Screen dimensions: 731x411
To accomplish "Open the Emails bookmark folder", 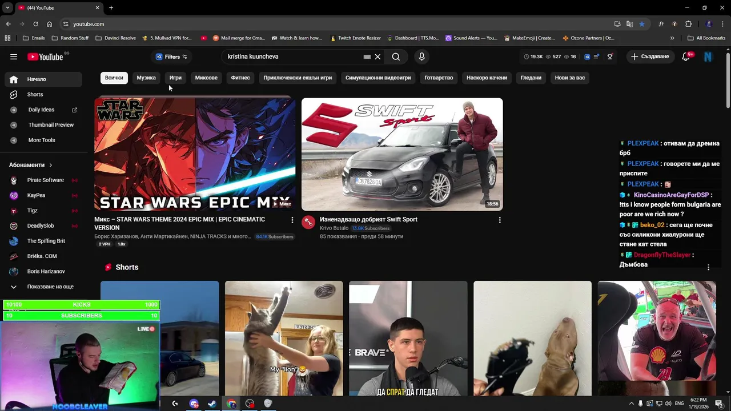I will 34,38.
